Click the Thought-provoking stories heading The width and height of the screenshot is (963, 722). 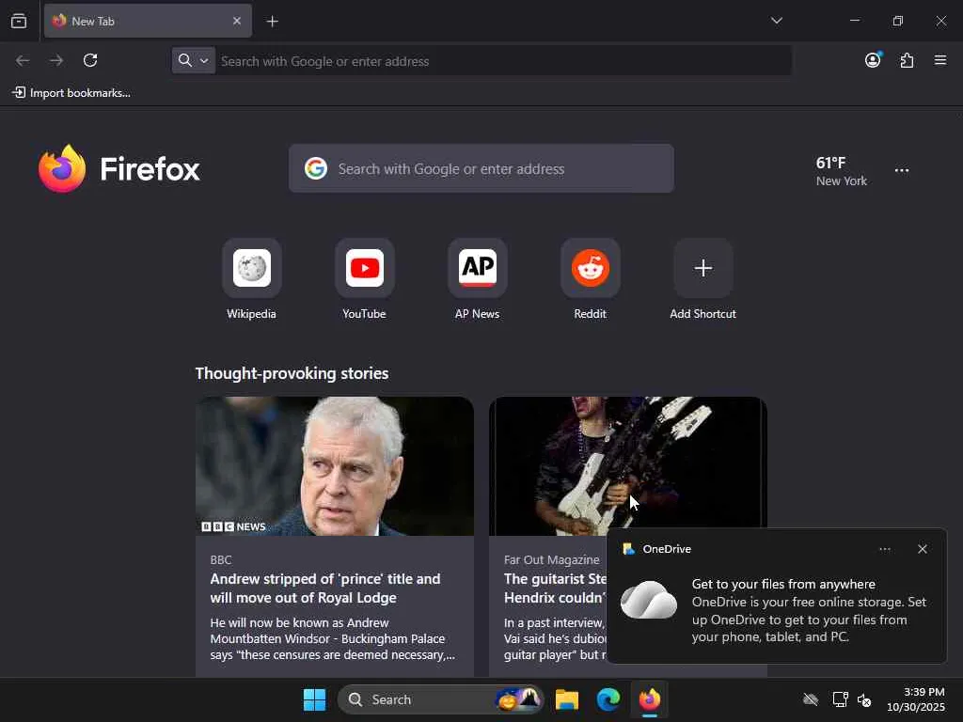pos(292,373)
